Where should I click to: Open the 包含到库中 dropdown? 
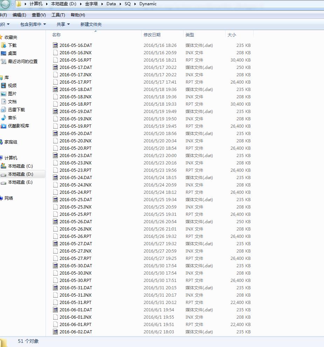pyautogui.click(x=33, y=24)
